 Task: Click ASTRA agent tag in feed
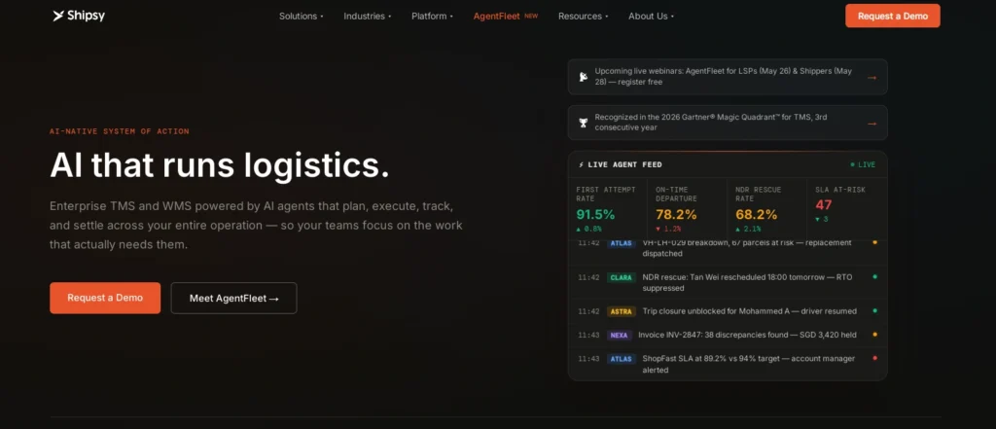622,311
